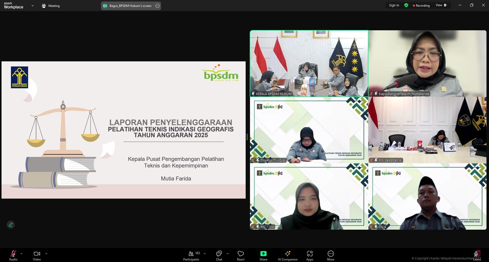Open the React emoji menu

coord(241,255)
